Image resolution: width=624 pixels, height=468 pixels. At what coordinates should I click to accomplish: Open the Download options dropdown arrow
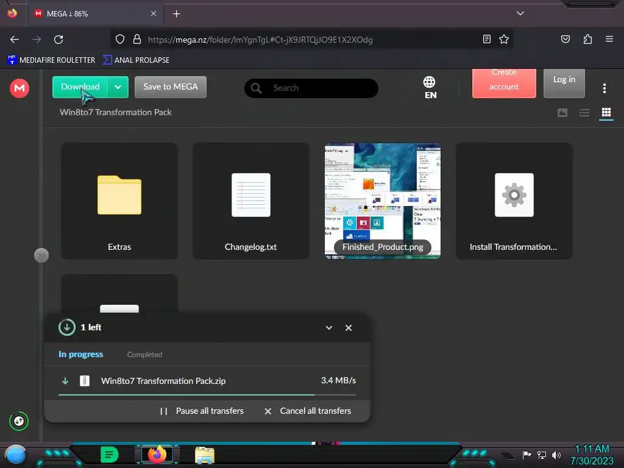[x=118, y=87]
